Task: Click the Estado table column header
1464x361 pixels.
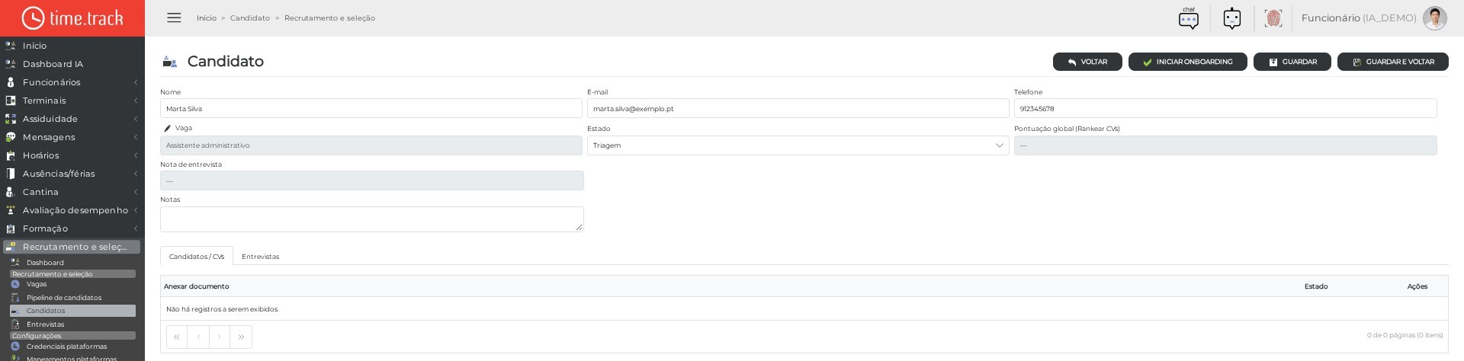Action: tap(1316, 286)
